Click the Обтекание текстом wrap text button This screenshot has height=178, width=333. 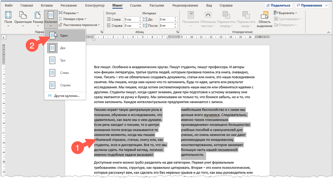208,19
